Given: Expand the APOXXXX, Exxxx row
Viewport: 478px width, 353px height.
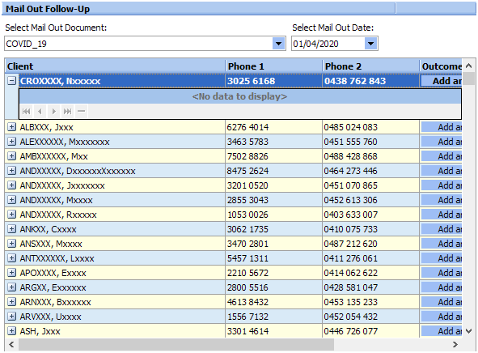Looking at the screenshot, I should (x=11, y=273).
